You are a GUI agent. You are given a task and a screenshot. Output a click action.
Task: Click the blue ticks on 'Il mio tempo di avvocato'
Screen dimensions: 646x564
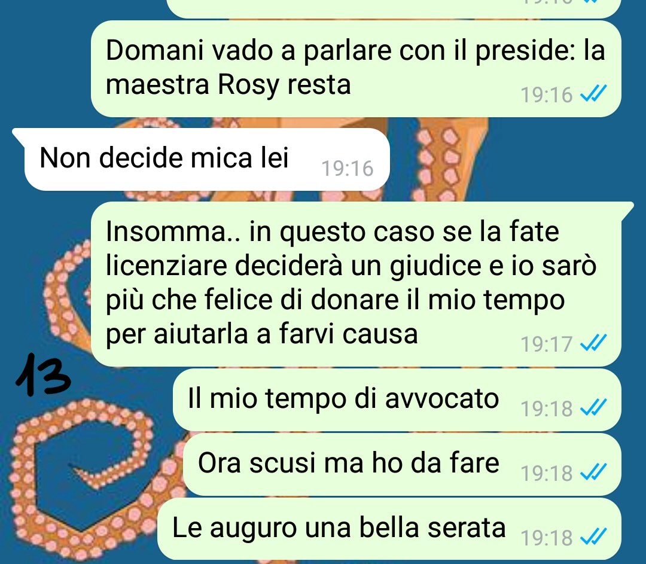pos(593,407)
